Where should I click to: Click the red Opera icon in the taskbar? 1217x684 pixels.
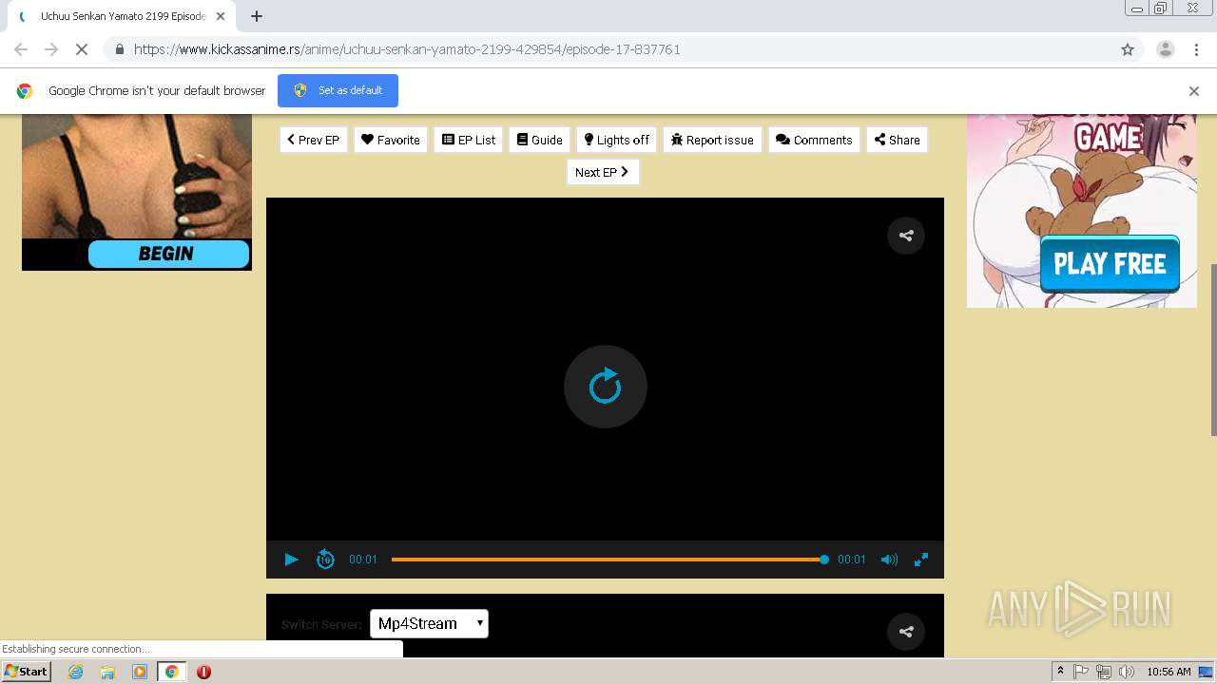[x=203, y=672]
